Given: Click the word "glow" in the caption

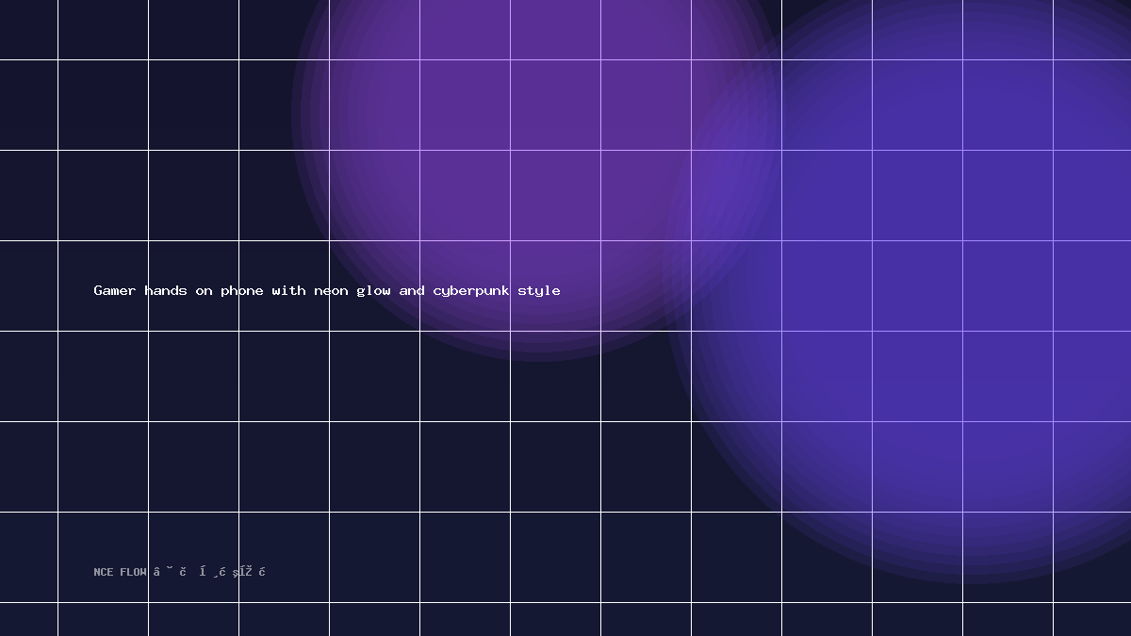Looking at the screenshot, I should 373,291.
